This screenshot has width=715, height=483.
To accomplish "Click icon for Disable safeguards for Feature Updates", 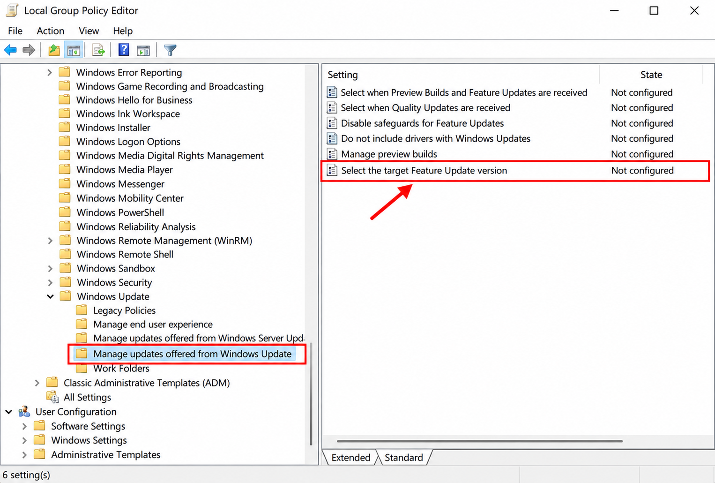I will 332,123.
